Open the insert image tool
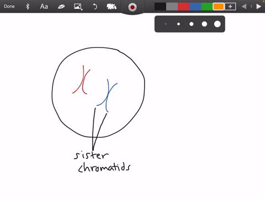265x199 pixels. click(x=78, y=7)
